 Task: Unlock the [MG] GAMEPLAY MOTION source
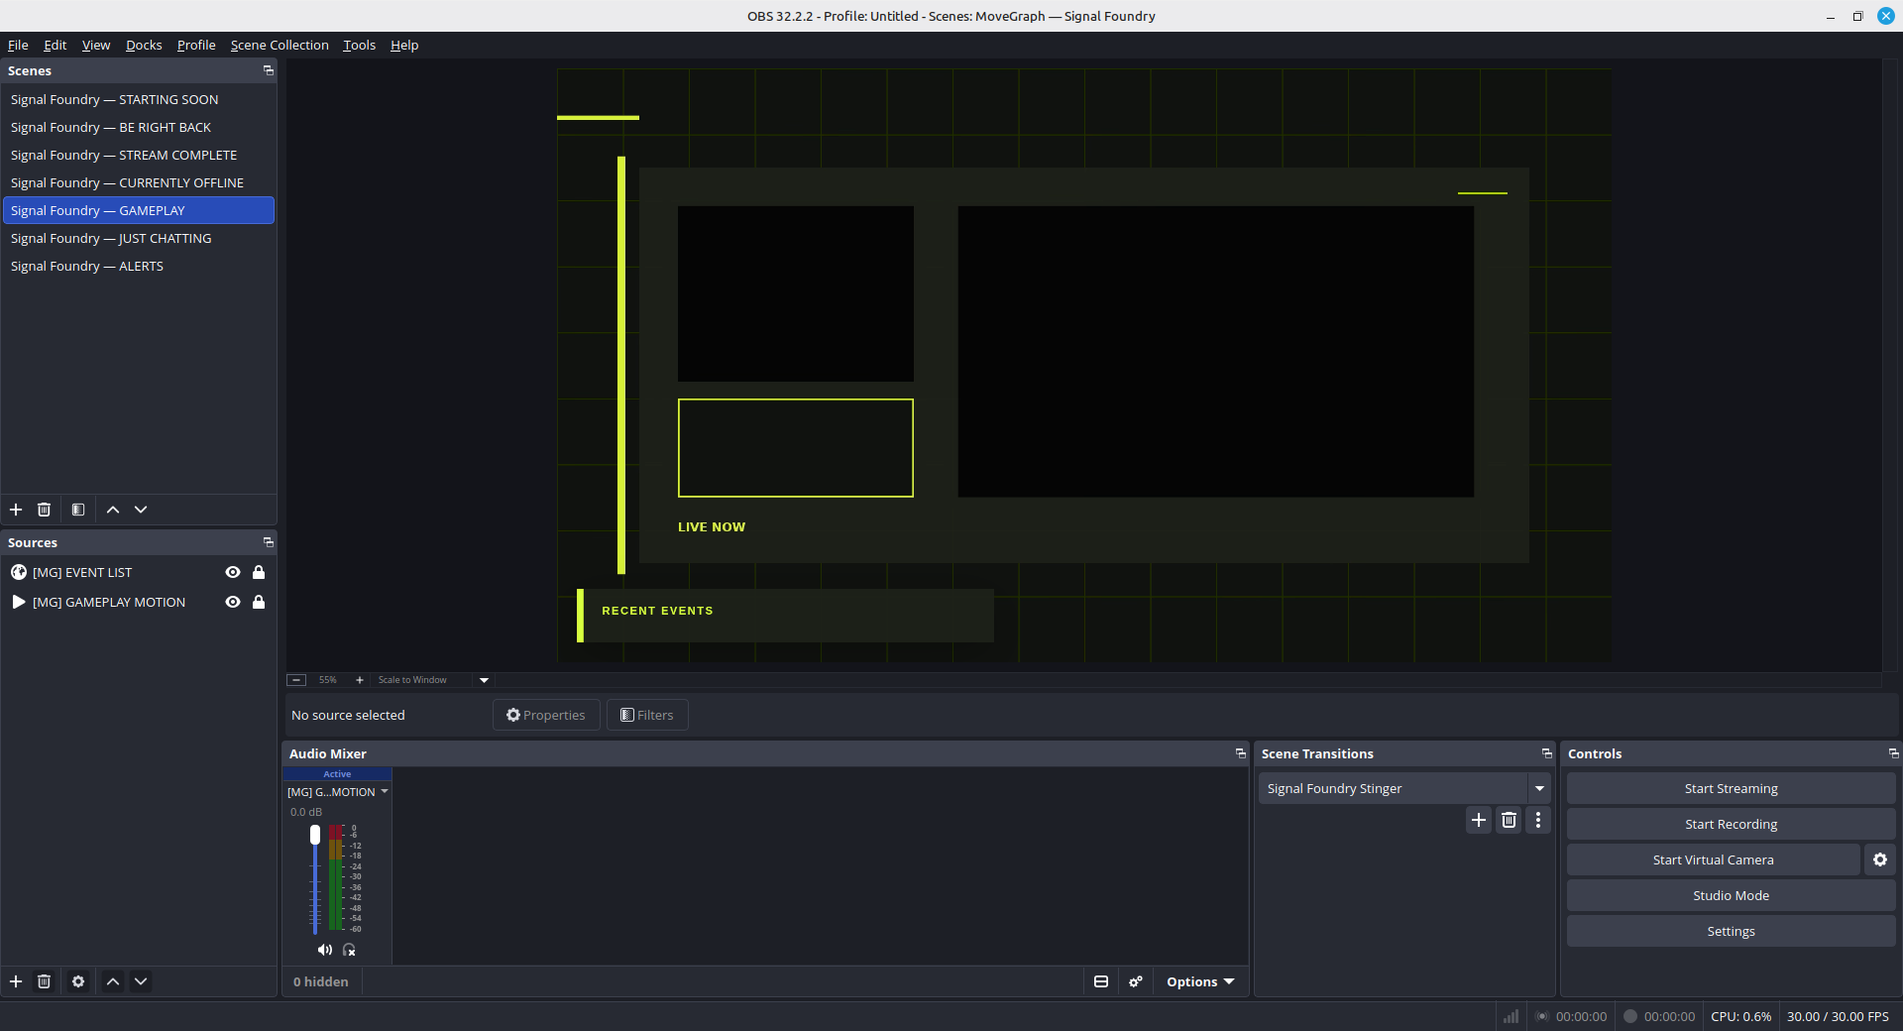[x=259, y=602]
